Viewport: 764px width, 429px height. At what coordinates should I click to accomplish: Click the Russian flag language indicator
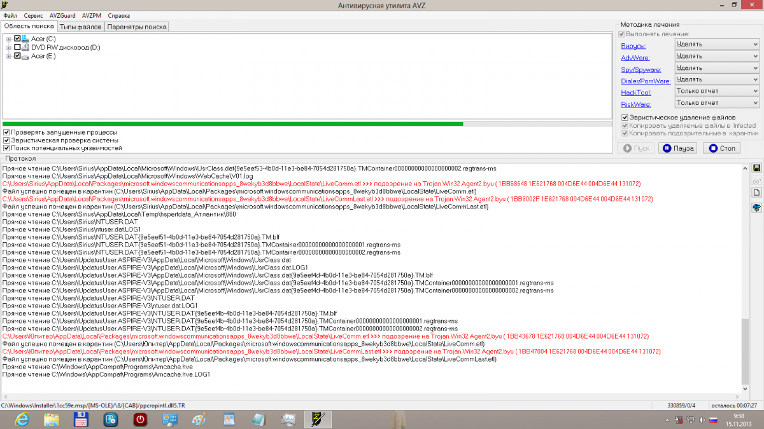coord(714,420)
